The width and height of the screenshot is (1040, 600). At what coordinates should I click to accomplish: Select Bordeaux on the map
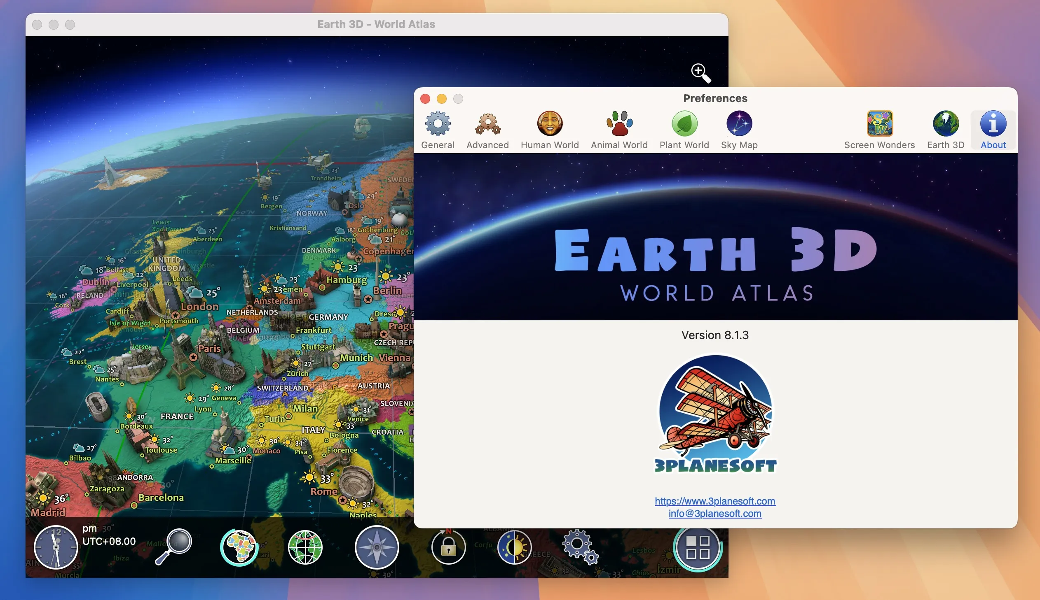point(136,426)
